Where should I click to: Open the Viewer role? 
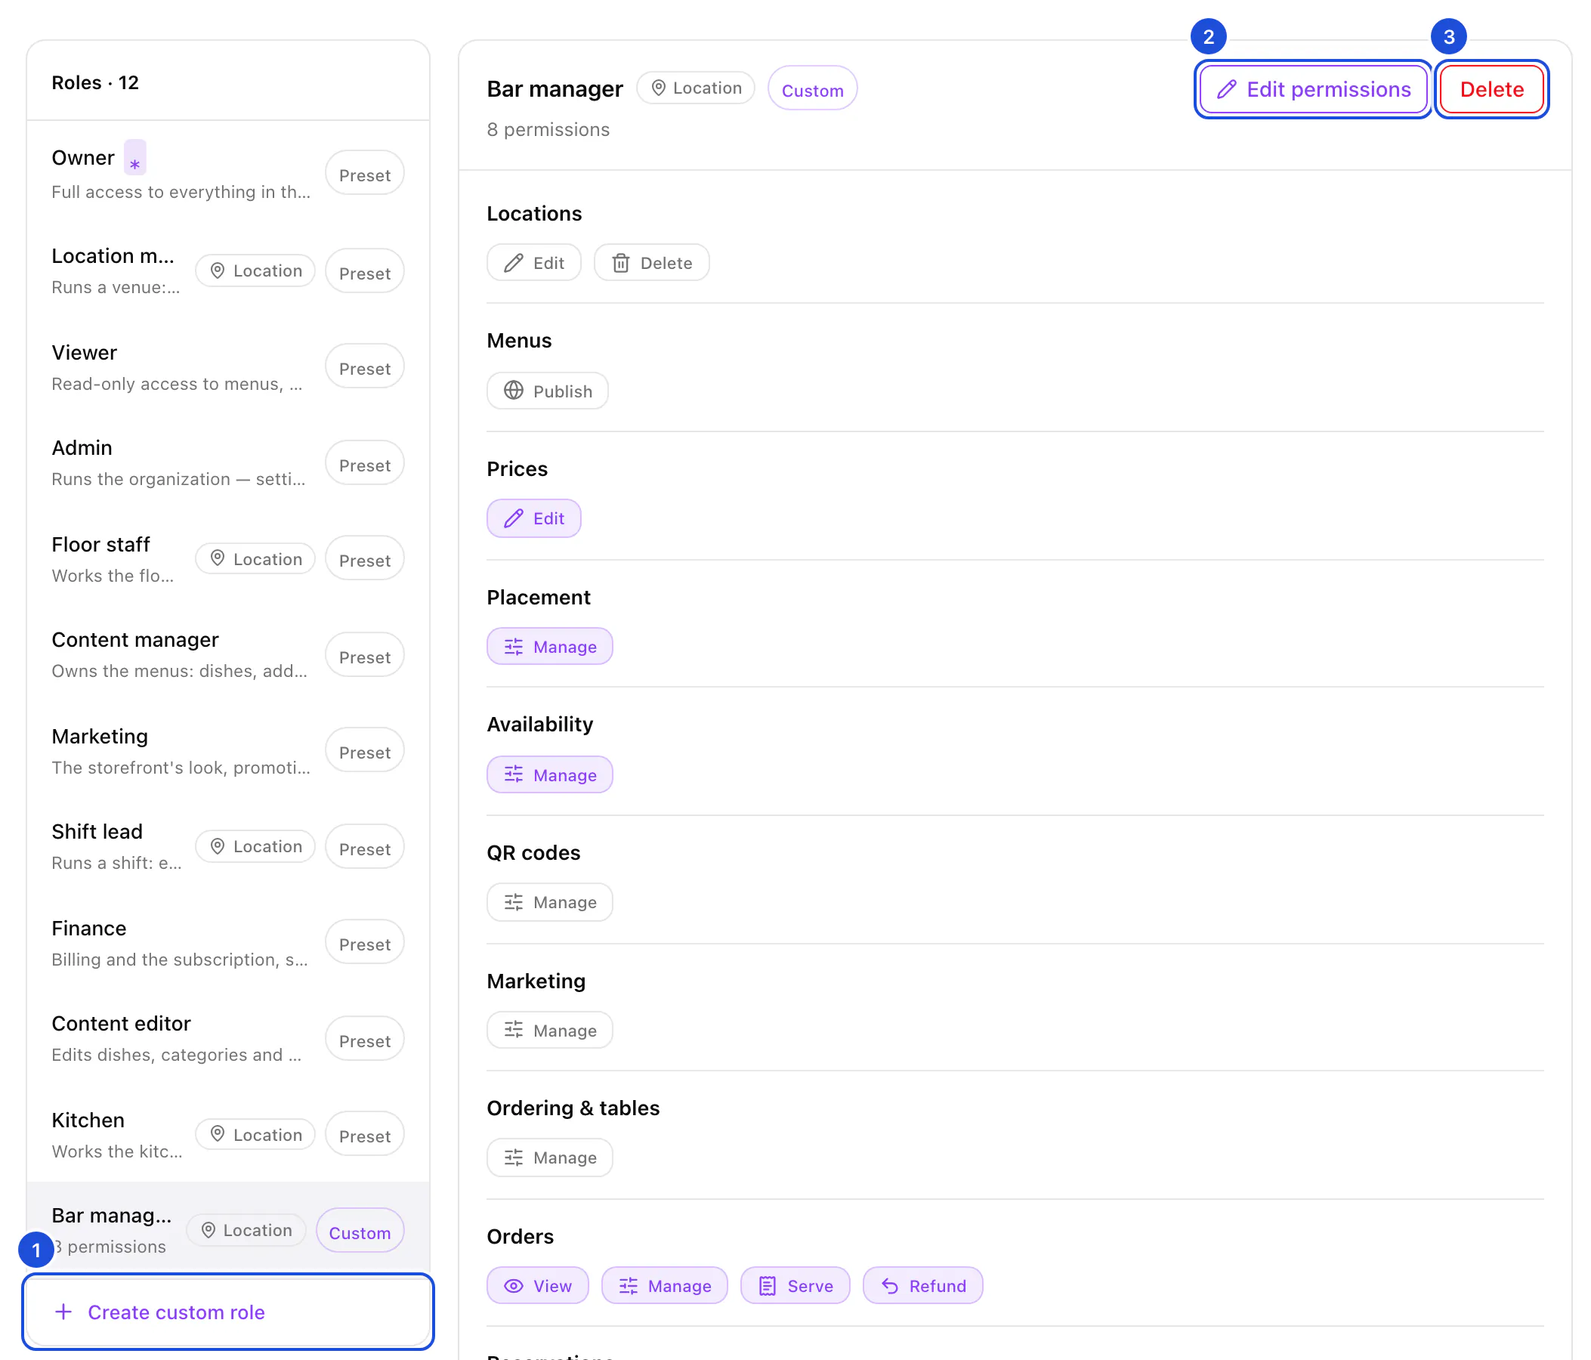228,367
